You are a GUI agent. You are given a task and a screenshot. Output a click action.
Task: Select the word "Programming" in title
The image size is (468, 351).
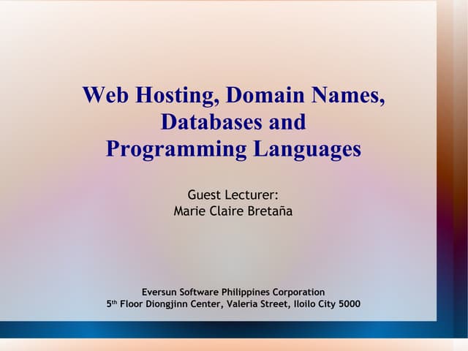176,148
